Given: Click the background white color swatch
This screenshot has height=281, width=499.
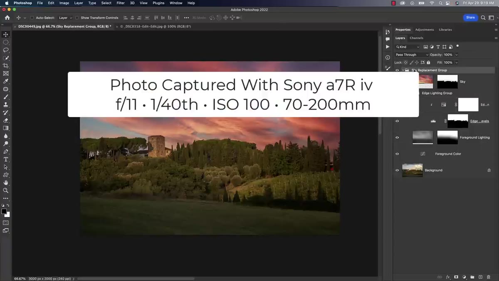Looking at the screenshot, I should [x=7, y=214].
